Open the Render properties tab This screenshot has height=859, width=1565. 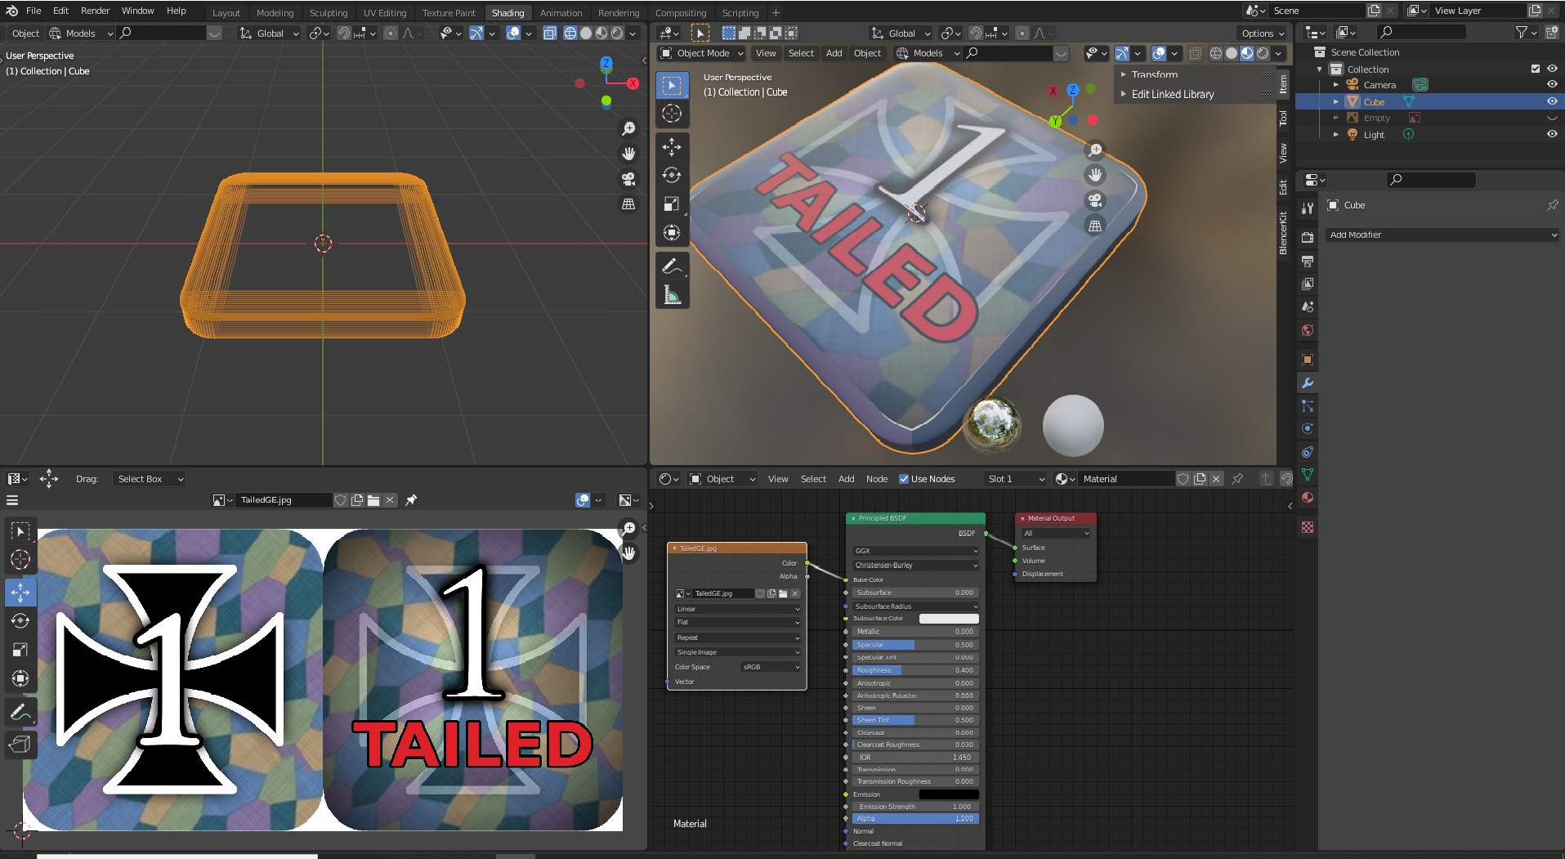point(1308,238)
